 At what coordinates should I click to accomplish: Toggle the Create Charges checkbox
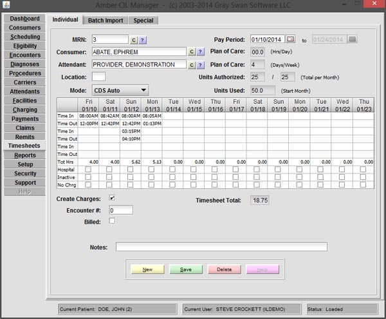pyautogui.click(x=112, y=198)
